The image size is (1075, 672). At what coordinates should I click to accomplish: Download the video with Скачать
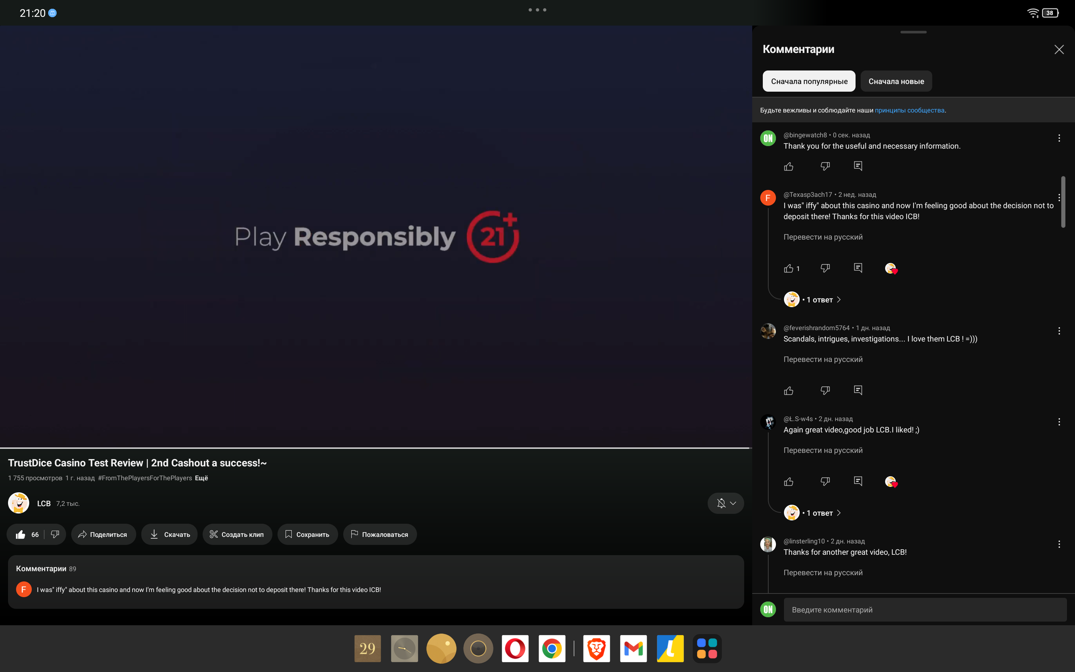pyautogui.click(x=169, y=534)
